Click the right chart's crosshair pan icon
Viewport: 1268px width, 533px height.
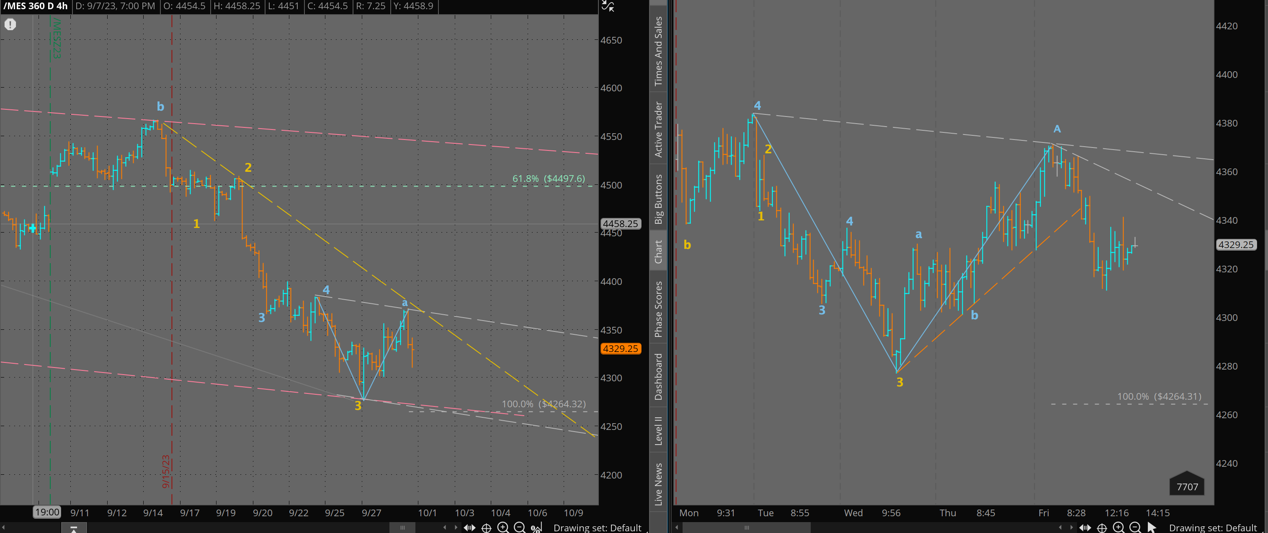coord(1102,528)
